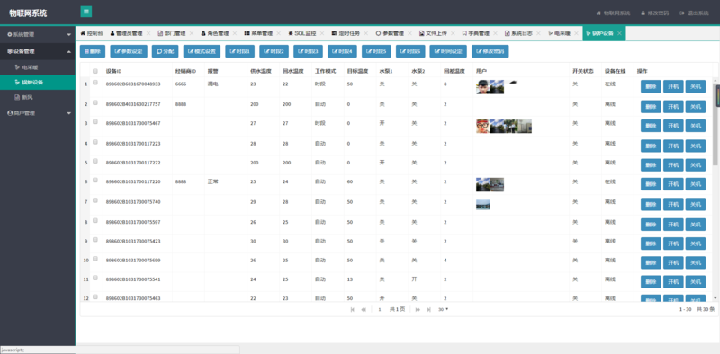Close the active 锅炉设备 tab

point(619,33)
